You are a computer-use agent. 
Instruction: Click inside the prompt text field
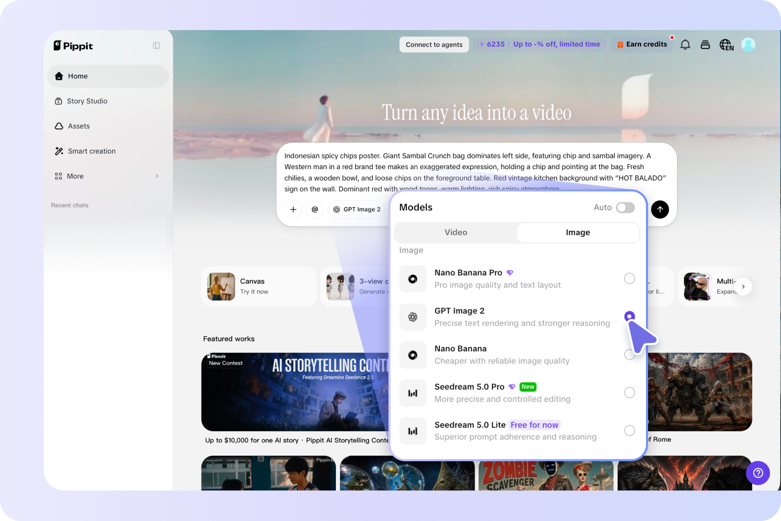pos(475,172)
